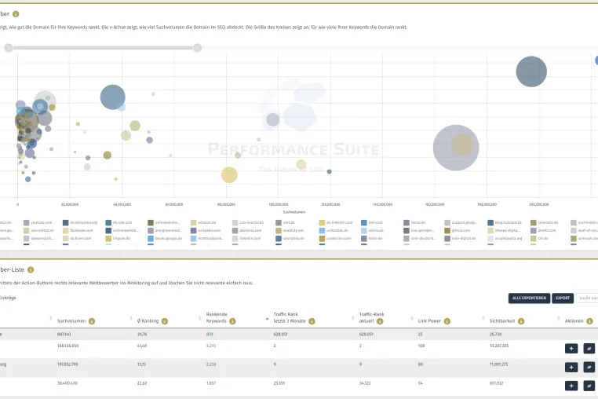This screenshot has width=598, height=399.
Task: Click the info icon next to Suchvolumen column
Action: (92, 321)
